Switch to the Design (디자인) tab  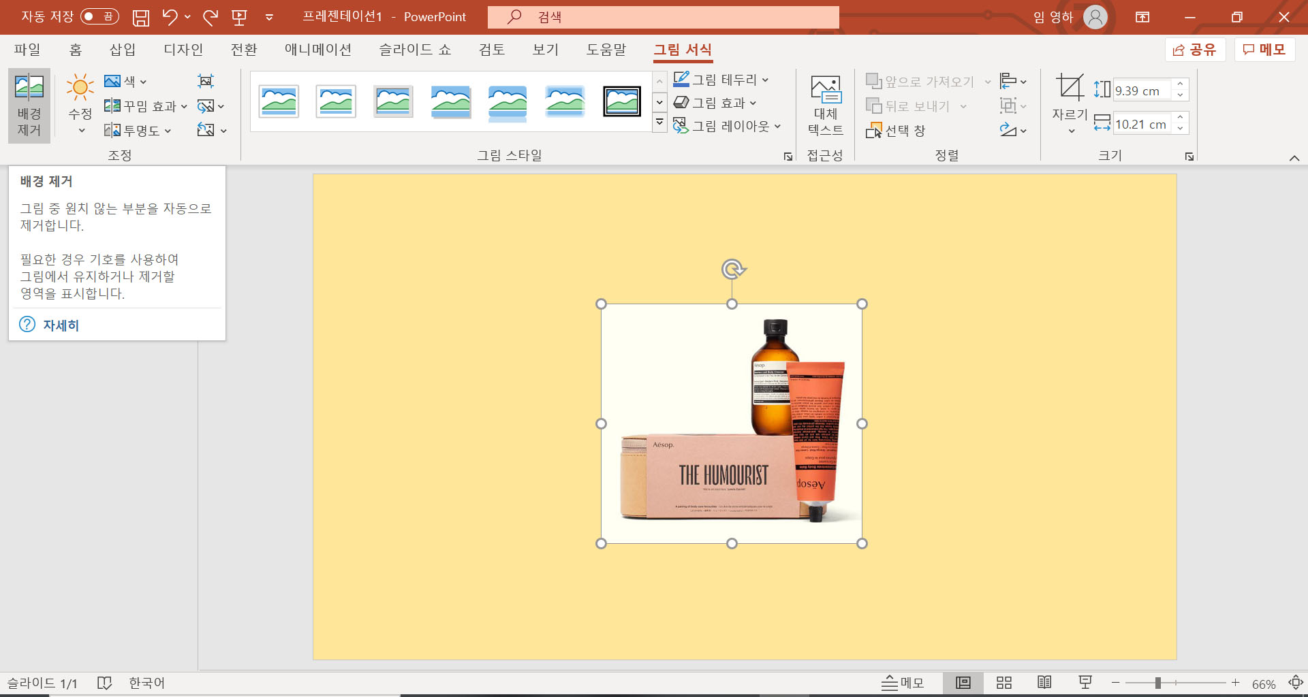pyautogui.click(x=183, y=50)
